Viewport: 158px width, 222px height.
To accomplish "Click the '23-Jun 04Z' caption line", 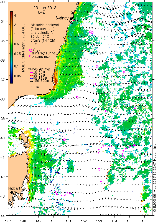I will coord(40,37).
